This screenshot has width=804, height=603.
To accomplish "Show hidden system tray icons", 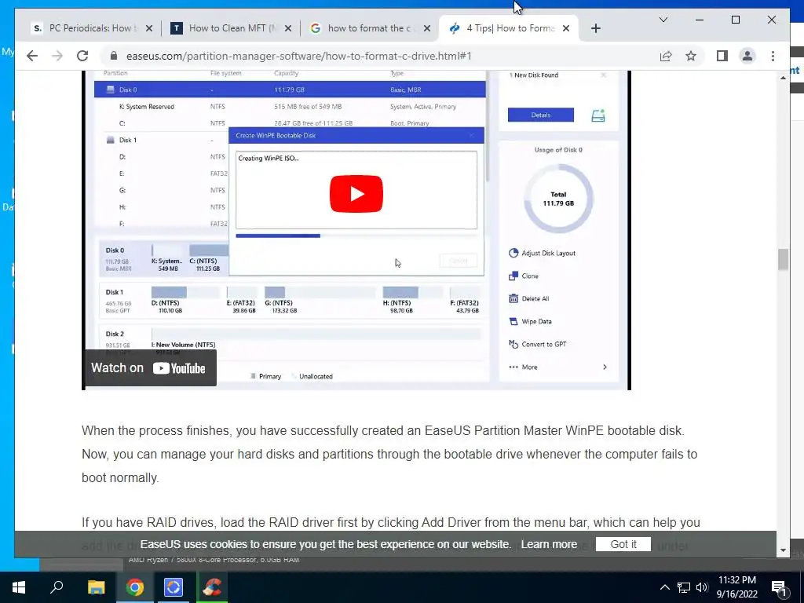I will coord(664,587).
